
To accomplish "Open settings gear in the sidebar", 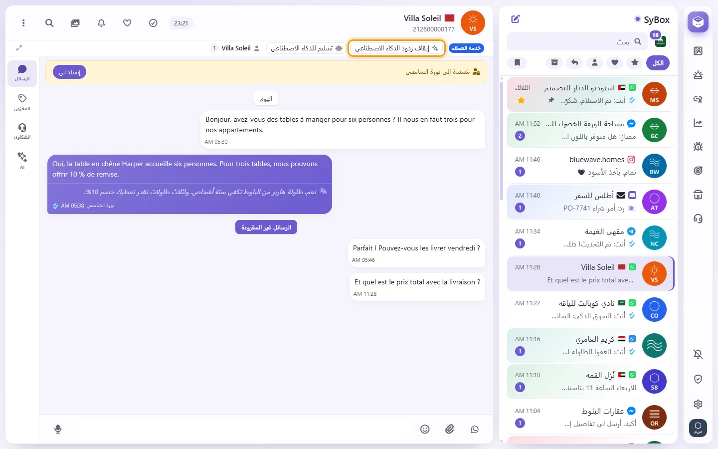I will click(698, 404).
